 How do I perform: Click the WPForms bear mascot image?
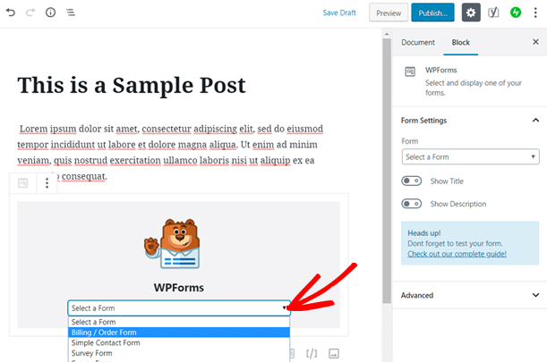coord(172,244)
